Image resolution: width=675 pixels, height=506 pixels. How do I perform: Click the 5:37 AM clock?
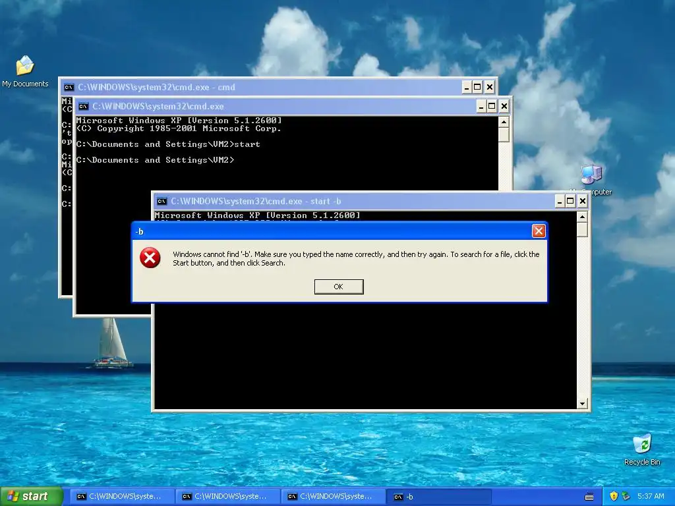651,496
